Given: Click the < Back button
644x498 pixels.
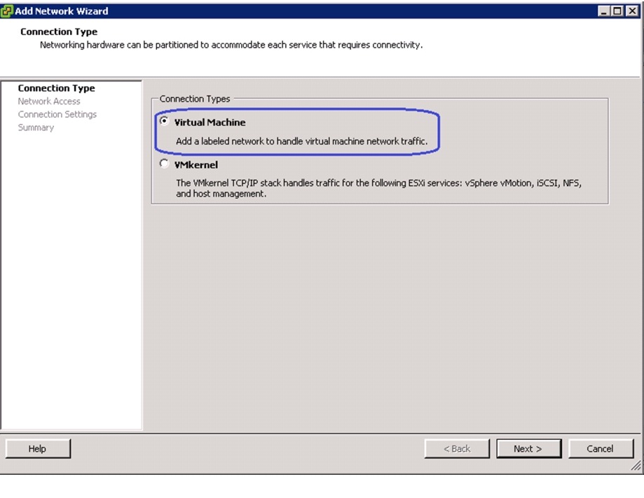Looking at the screenshot, I should click(457, 449).
